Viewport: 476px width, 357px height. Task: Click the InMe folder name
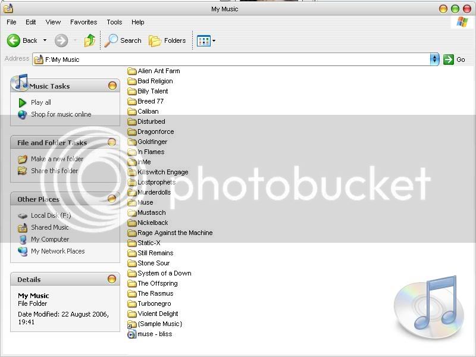tap(144, 162)
